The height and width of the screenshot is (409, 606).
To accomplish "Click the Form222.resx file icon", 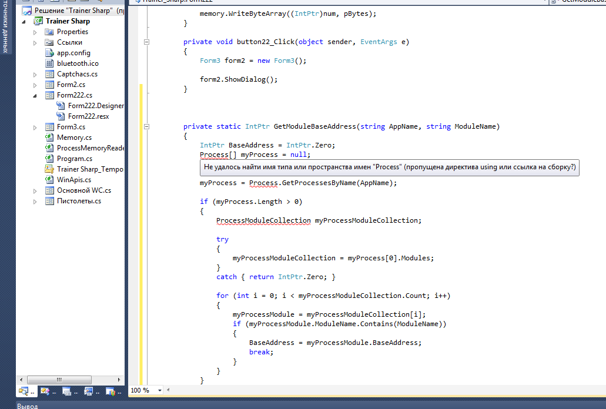I will click(61, 116).
